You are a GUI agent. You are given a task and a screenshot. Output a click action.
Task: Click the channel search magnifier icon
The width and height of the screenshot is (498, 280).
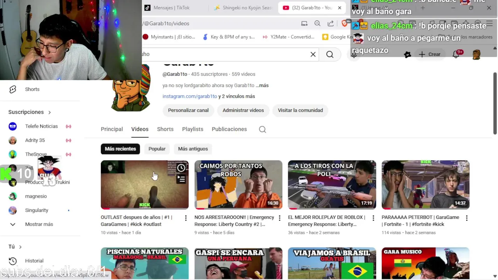pyautogui.click(x=263, y=129)
